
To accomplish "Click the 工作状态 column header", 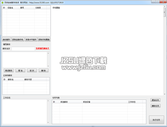I will (135, 102).
